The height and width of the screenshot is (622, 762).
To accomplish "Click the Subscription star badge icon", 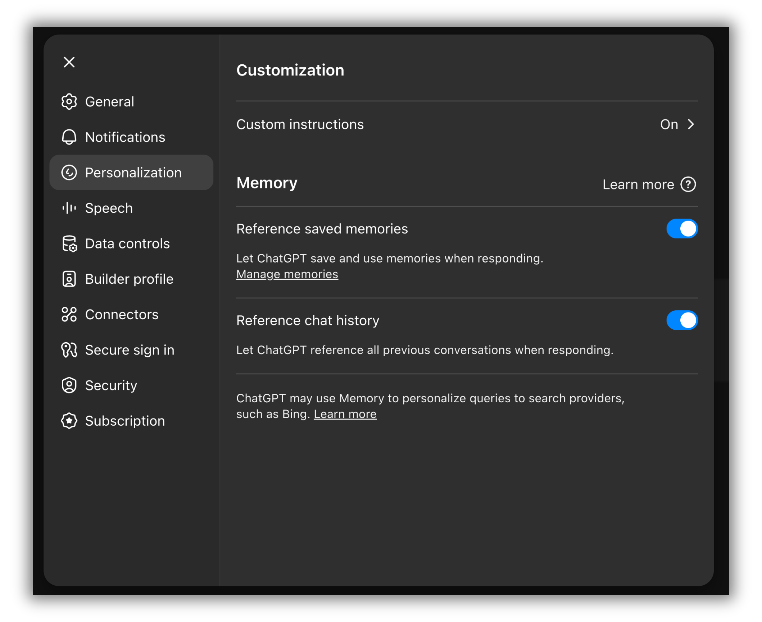I will [69, 421].
